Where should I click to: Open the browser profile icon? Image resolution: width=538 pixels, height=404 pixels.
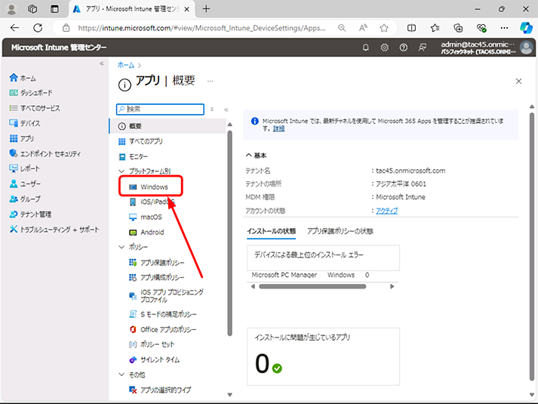pos(11,9)
